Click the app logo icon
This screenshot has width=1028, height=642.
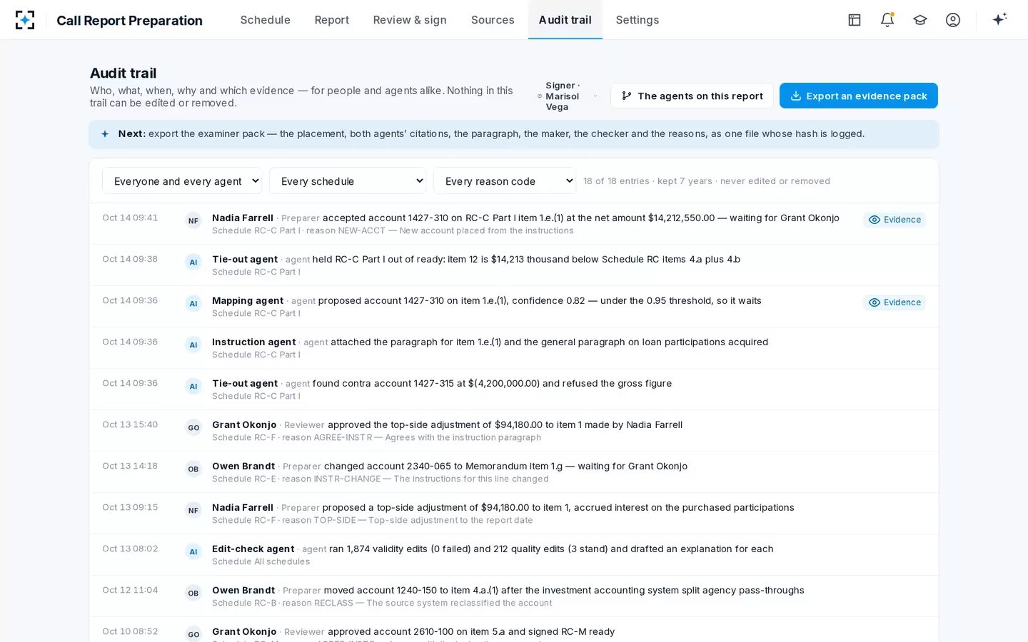(25, 20)
